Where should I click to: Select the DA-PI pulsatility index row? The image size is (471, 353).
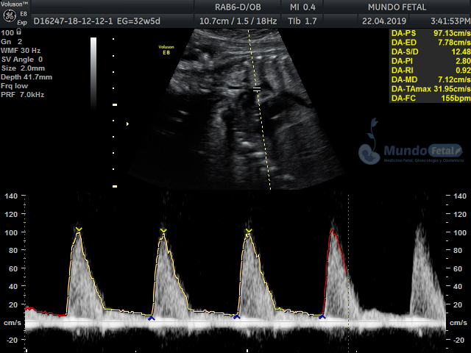tap(429, 61)
